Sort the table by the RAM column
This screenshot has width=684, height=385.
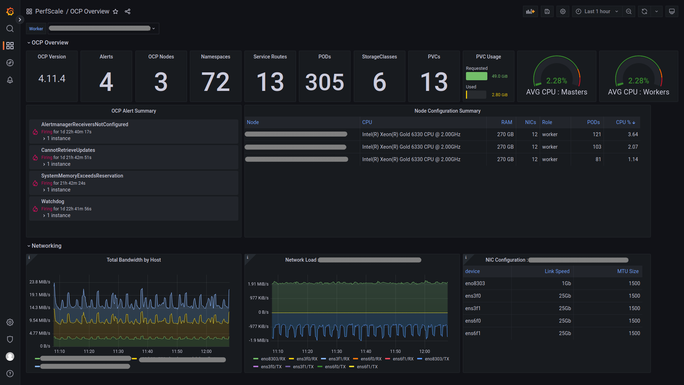507,122
